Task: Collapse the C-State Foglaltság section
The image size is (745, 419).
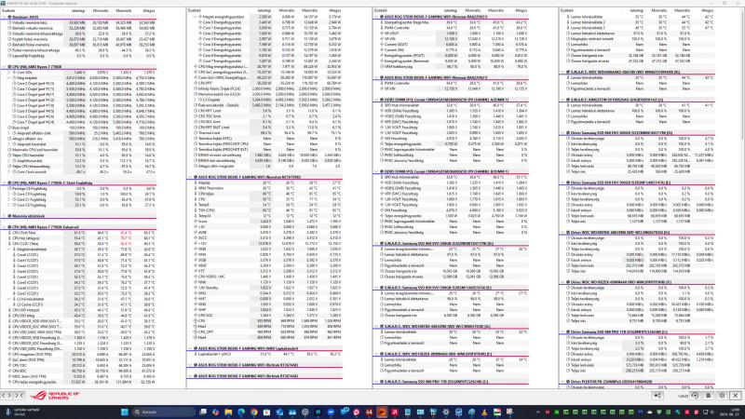Action: click(x=4, y=182)
